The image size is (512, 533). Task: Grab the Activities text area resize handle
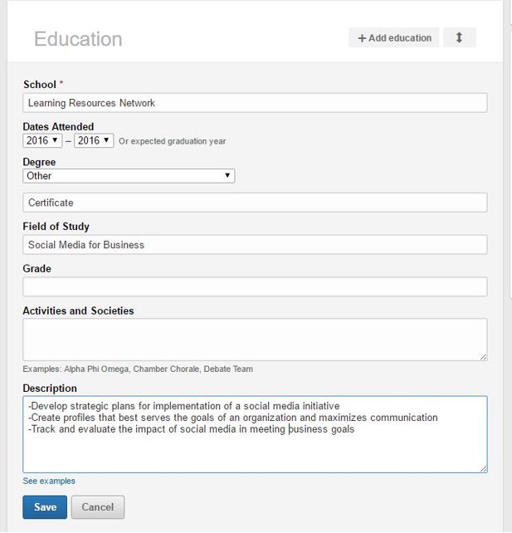(x=483, y=356)
